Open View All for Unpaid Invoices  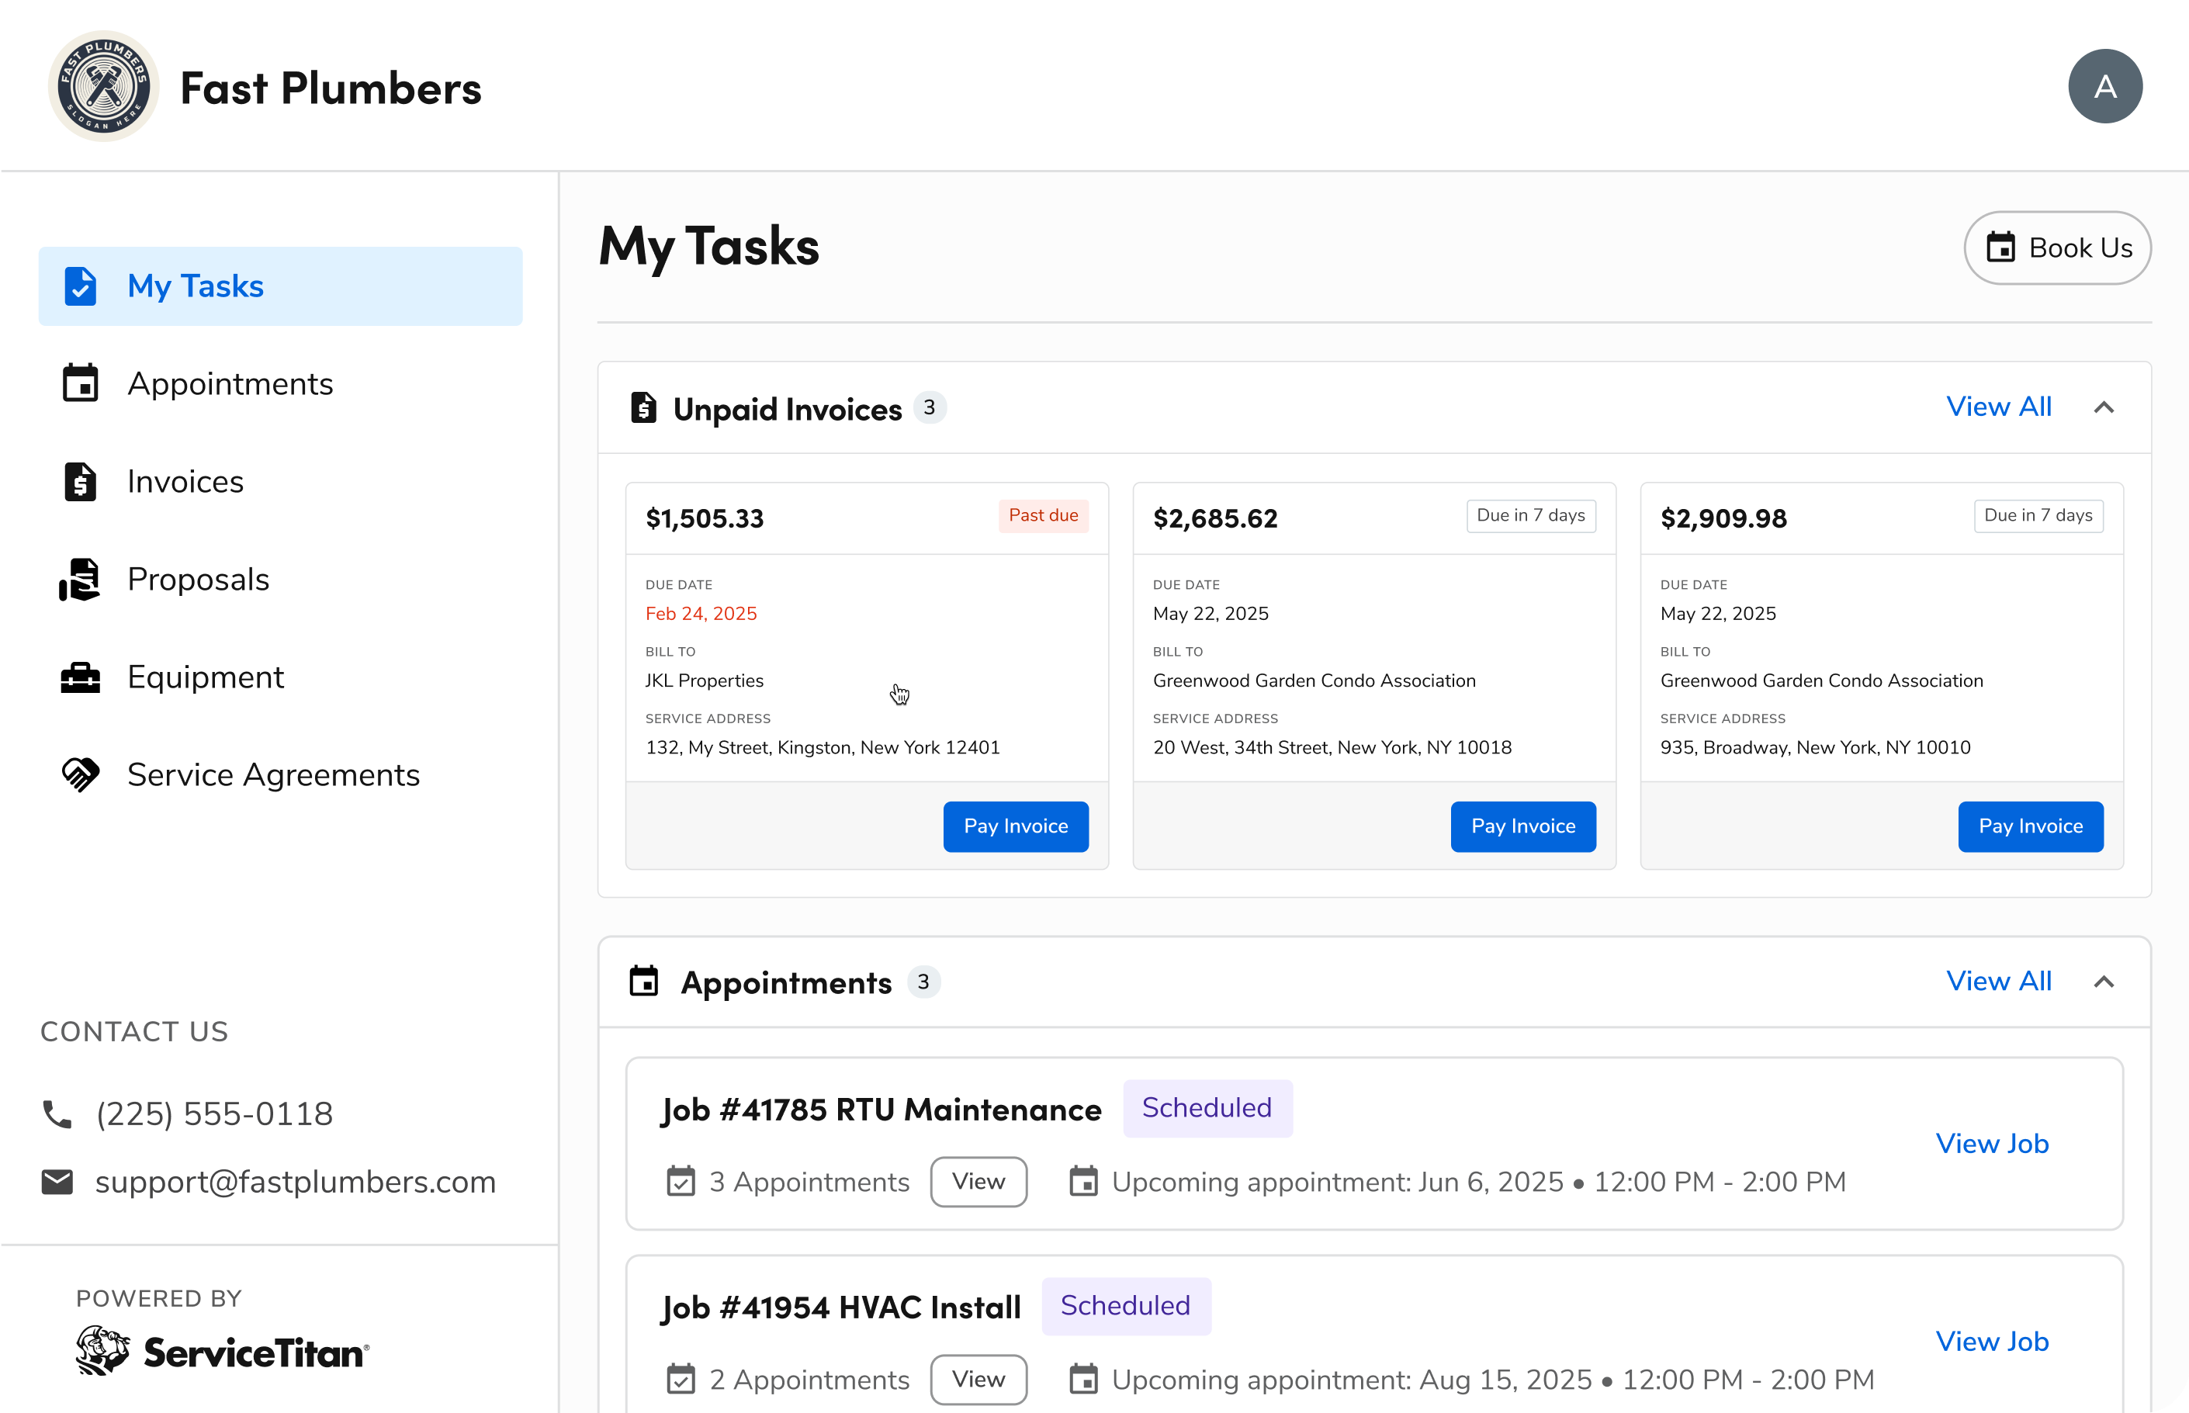(2000, 407)
